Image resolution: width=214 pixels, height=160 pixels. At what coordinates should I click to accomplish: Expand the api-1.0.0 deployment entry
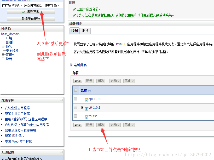[x=82, y=99]
